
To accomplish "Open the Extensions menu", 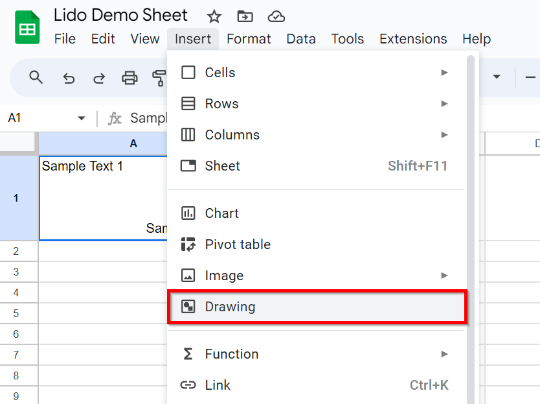I will [413, 39].
